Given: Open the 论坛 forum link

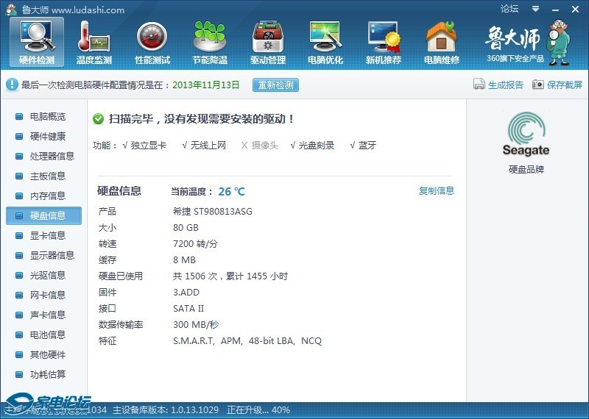Looking at the screenshot, I should (x=509, y=9).
